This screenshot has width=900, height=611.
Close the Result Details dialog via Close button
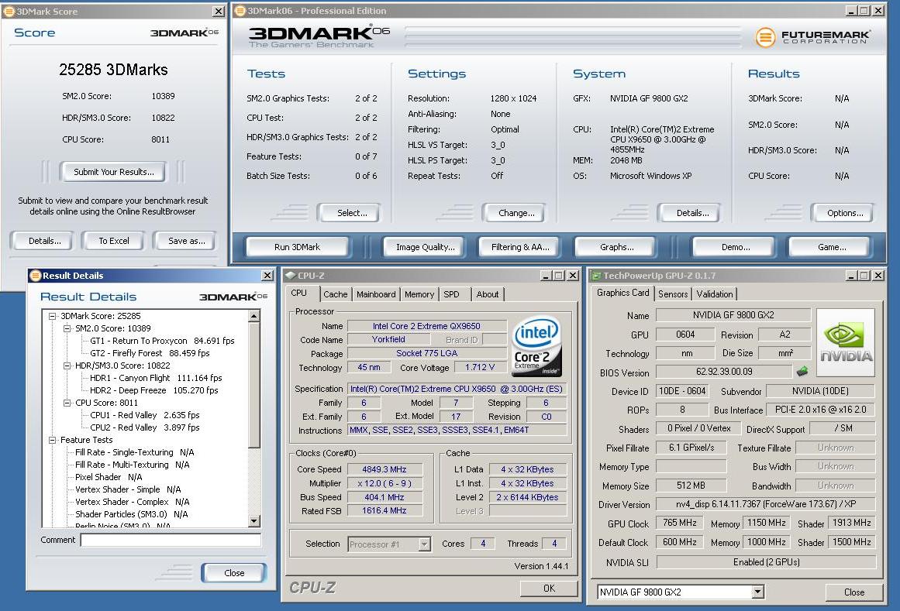(234, 572)
